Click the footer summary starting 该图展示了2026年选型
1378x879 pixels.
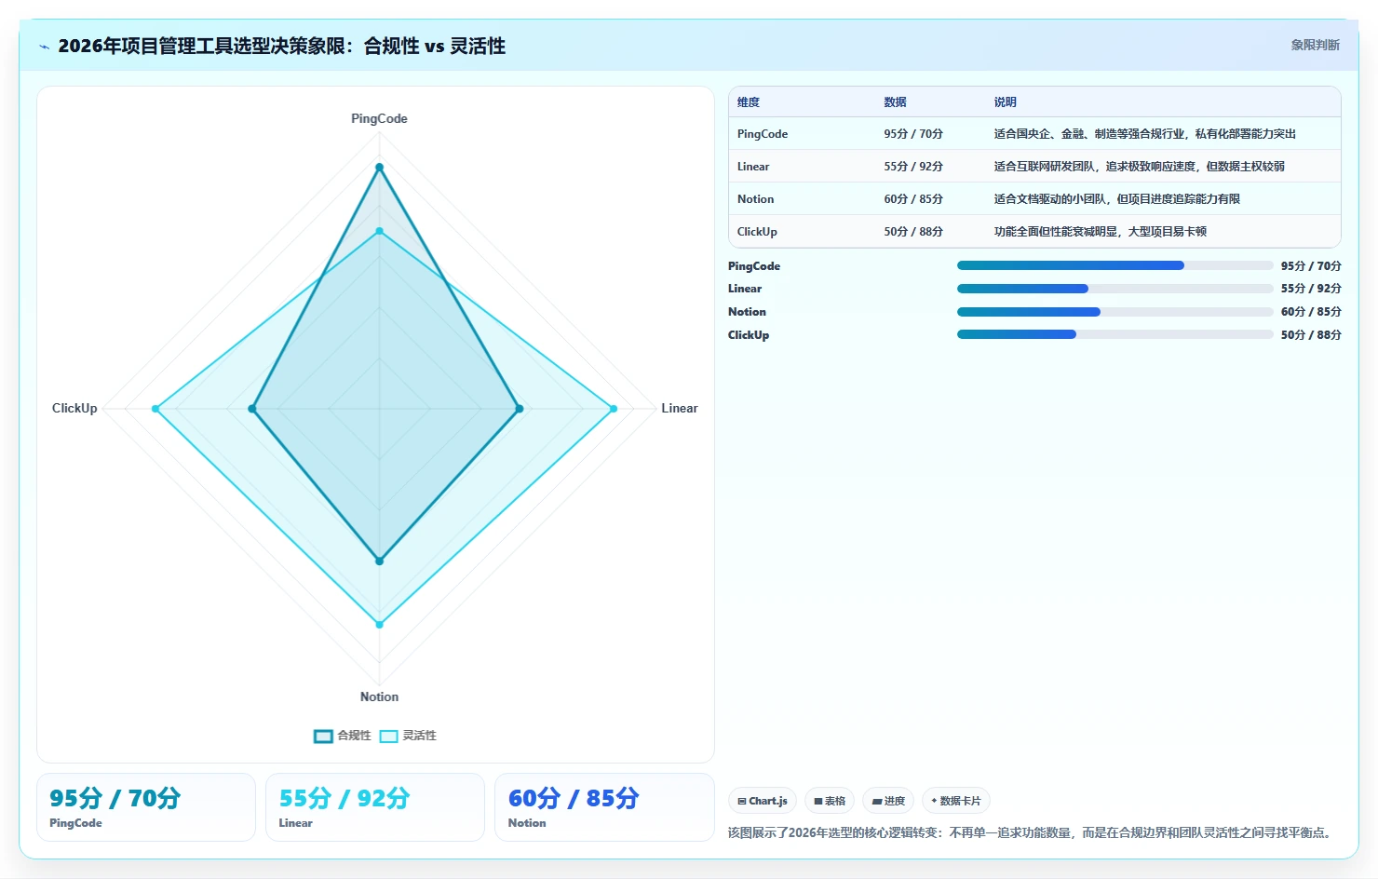click(x=1032, y=832)
